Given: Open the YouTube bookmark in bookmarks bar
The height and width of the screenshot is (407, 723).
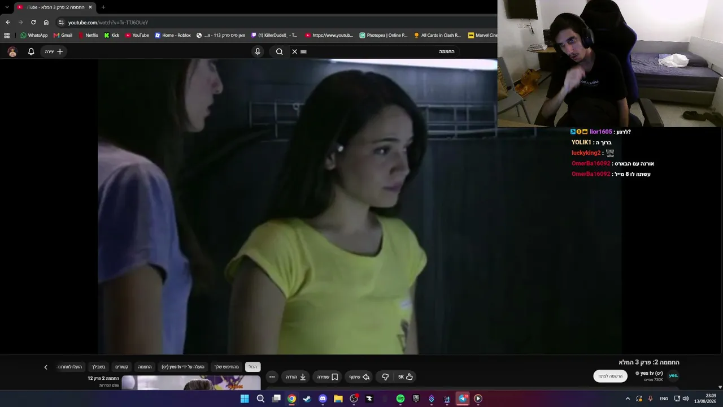Looking at the screenshot, I should coord(137,35).
